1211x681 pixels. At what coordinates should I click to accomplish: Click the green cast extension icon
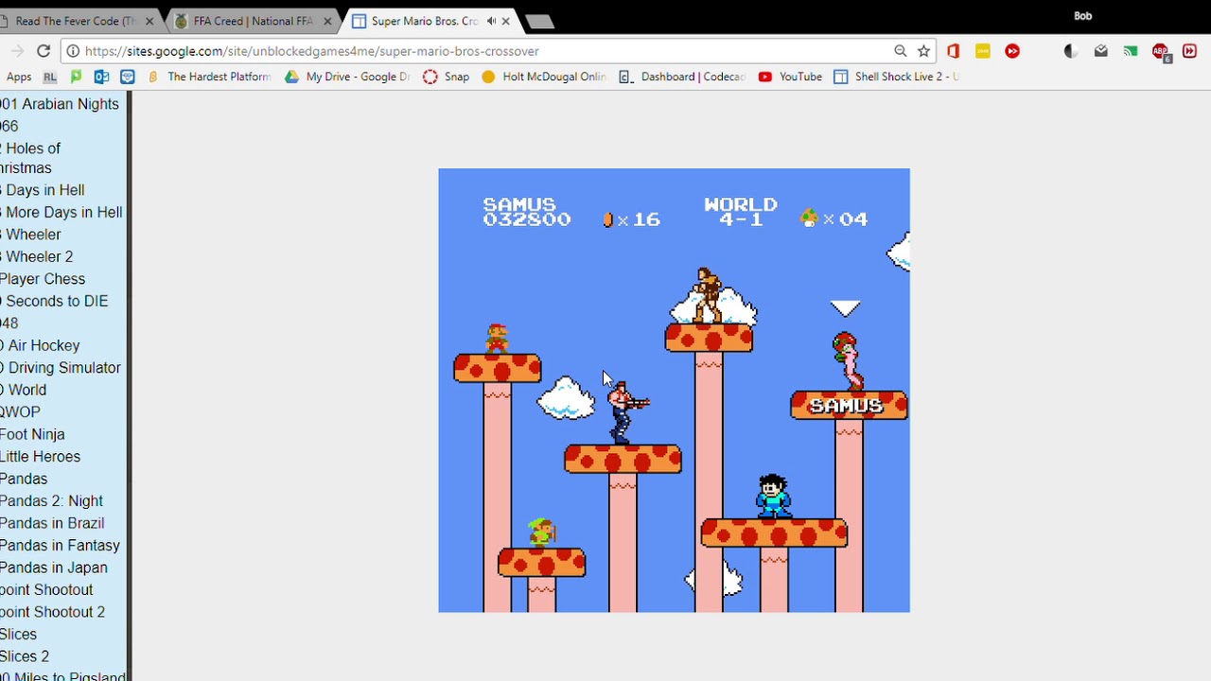[1131, 51]
